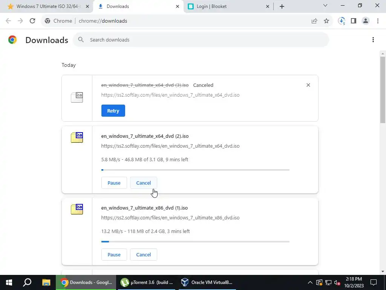
Task: Switch to the µTorrent 3.6 taskbar window
Action: (x=147, y=282)
